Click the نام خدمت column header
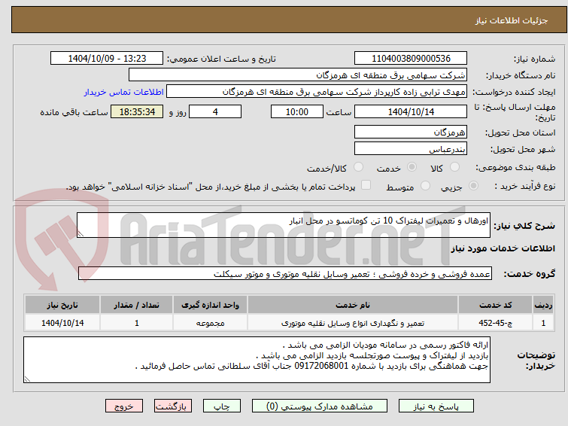This screenshot has height=426, width=568. 353,305
